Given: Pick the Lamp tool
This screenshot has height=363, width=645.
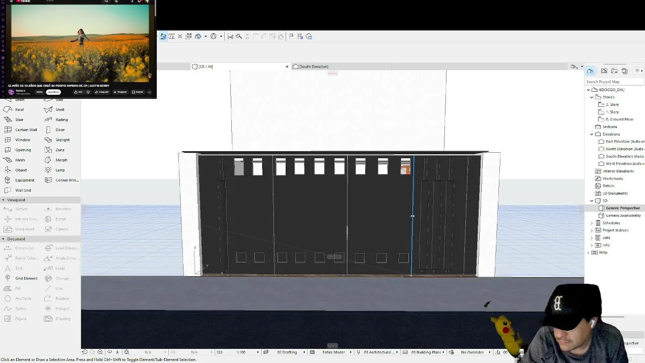Looking at the screenshot, I should [55, 170].
